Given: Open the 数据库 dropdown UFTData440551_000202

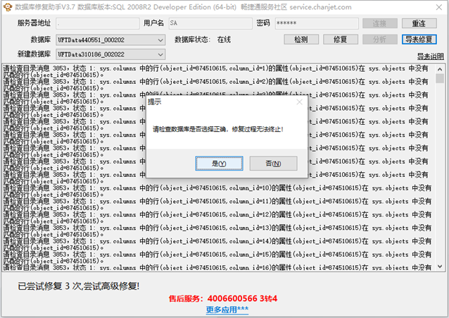Looking at the screenshot, I should pos(110,40).
